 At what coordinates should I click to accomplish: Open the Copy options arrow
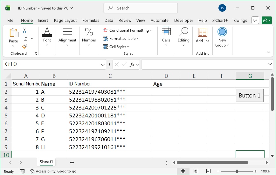pyautogui.click(x=32, y=38)
